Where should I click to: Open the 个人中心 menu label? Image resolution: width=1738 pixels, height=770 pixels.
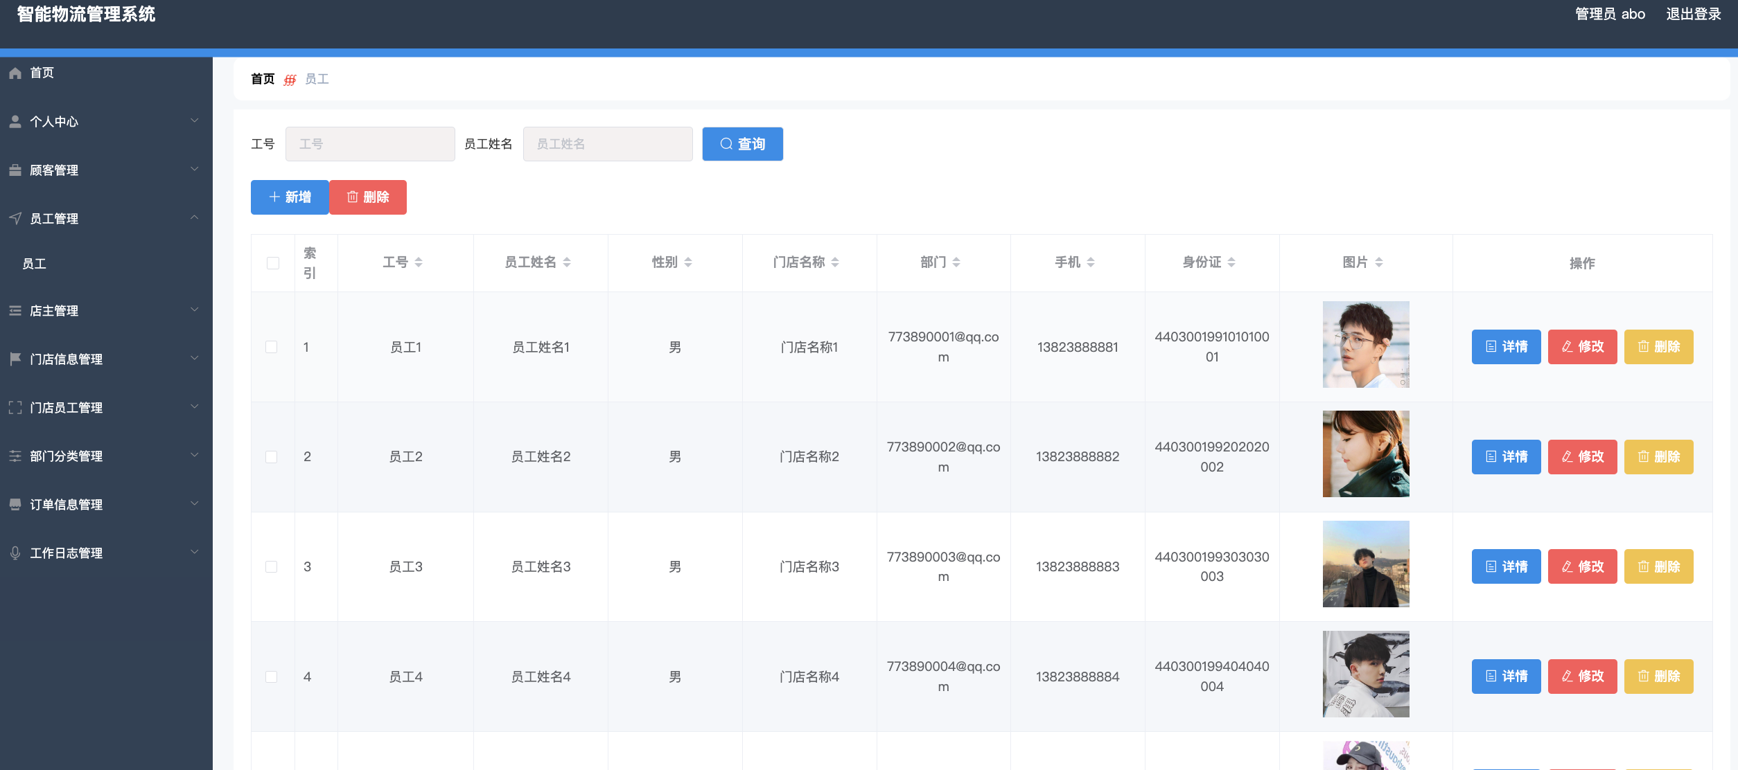tap(54, 122)
